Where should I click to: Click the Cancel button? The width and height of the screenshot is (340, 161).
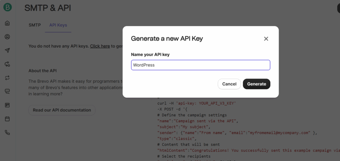click(x=229, y=84)
